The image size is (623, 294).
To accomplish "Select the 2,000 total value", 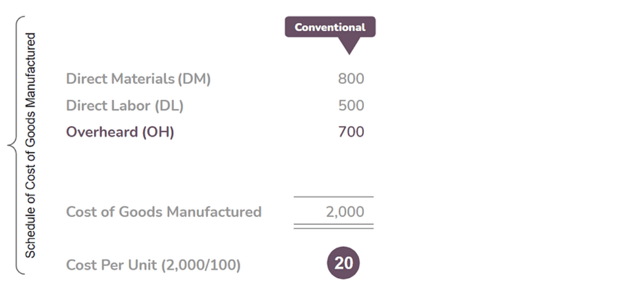I will (345, 212).
